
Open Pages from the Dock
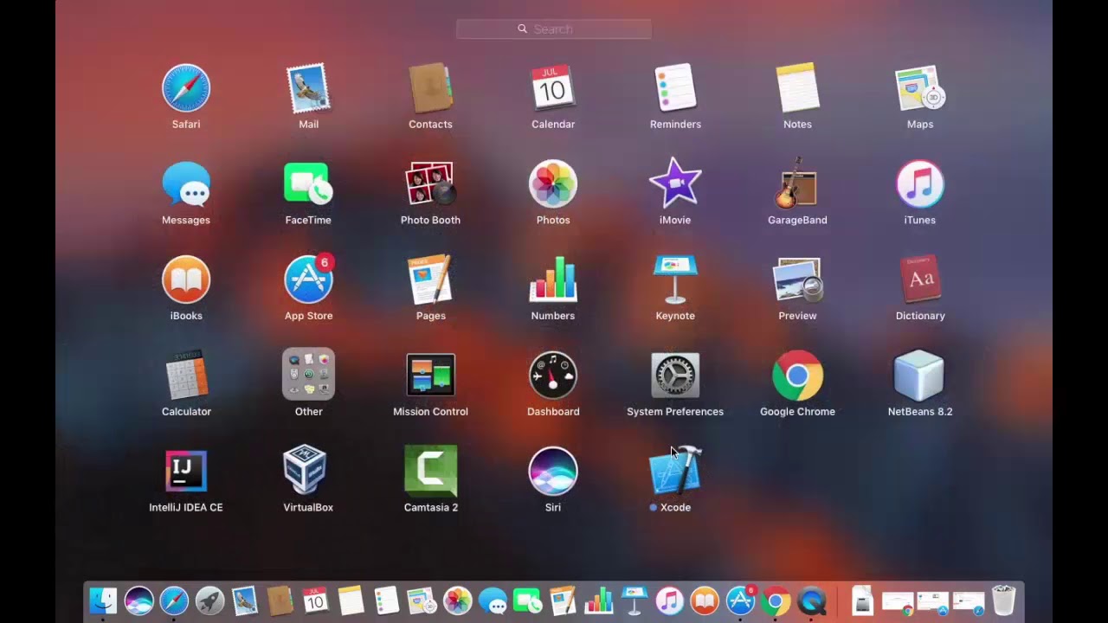pyautogui.click(x=563, y=601)
